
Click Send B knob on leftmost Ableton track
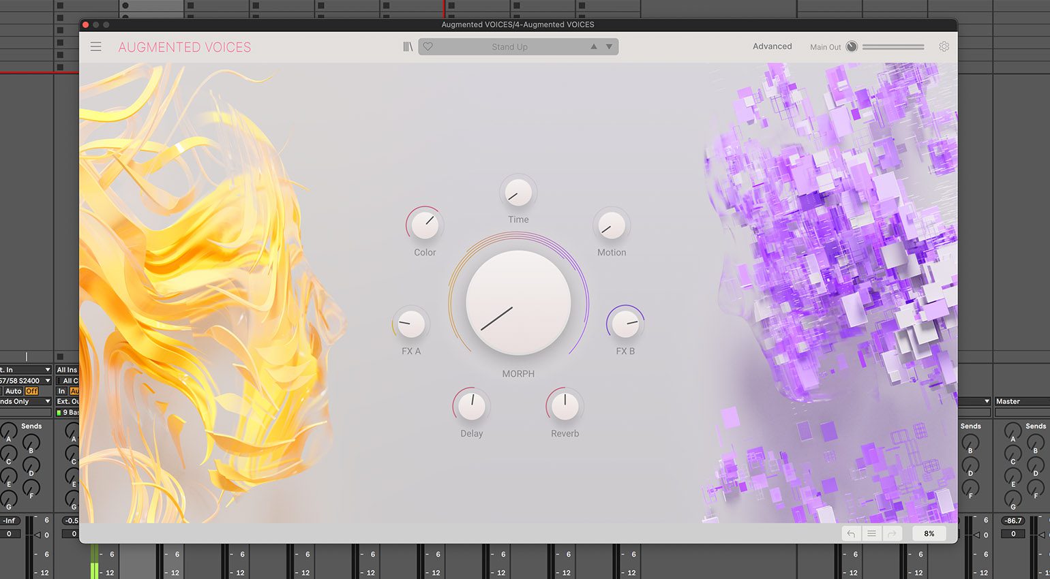point(31,442)
